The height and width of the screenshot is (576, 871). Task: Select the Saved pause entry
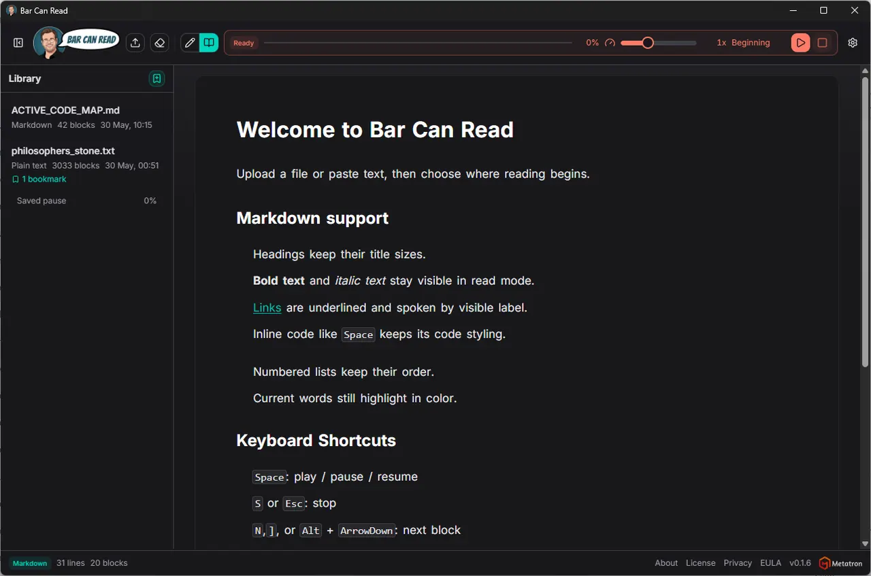coord(86,201)
